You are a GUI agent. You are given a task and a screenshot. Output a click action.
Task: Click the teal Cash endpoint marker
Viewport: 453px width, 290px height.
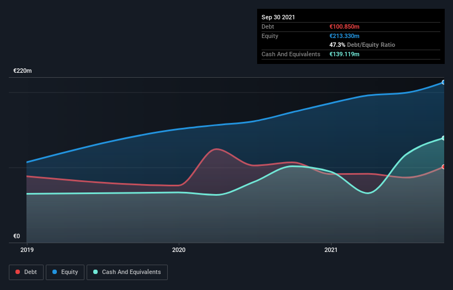coord(443,138)
